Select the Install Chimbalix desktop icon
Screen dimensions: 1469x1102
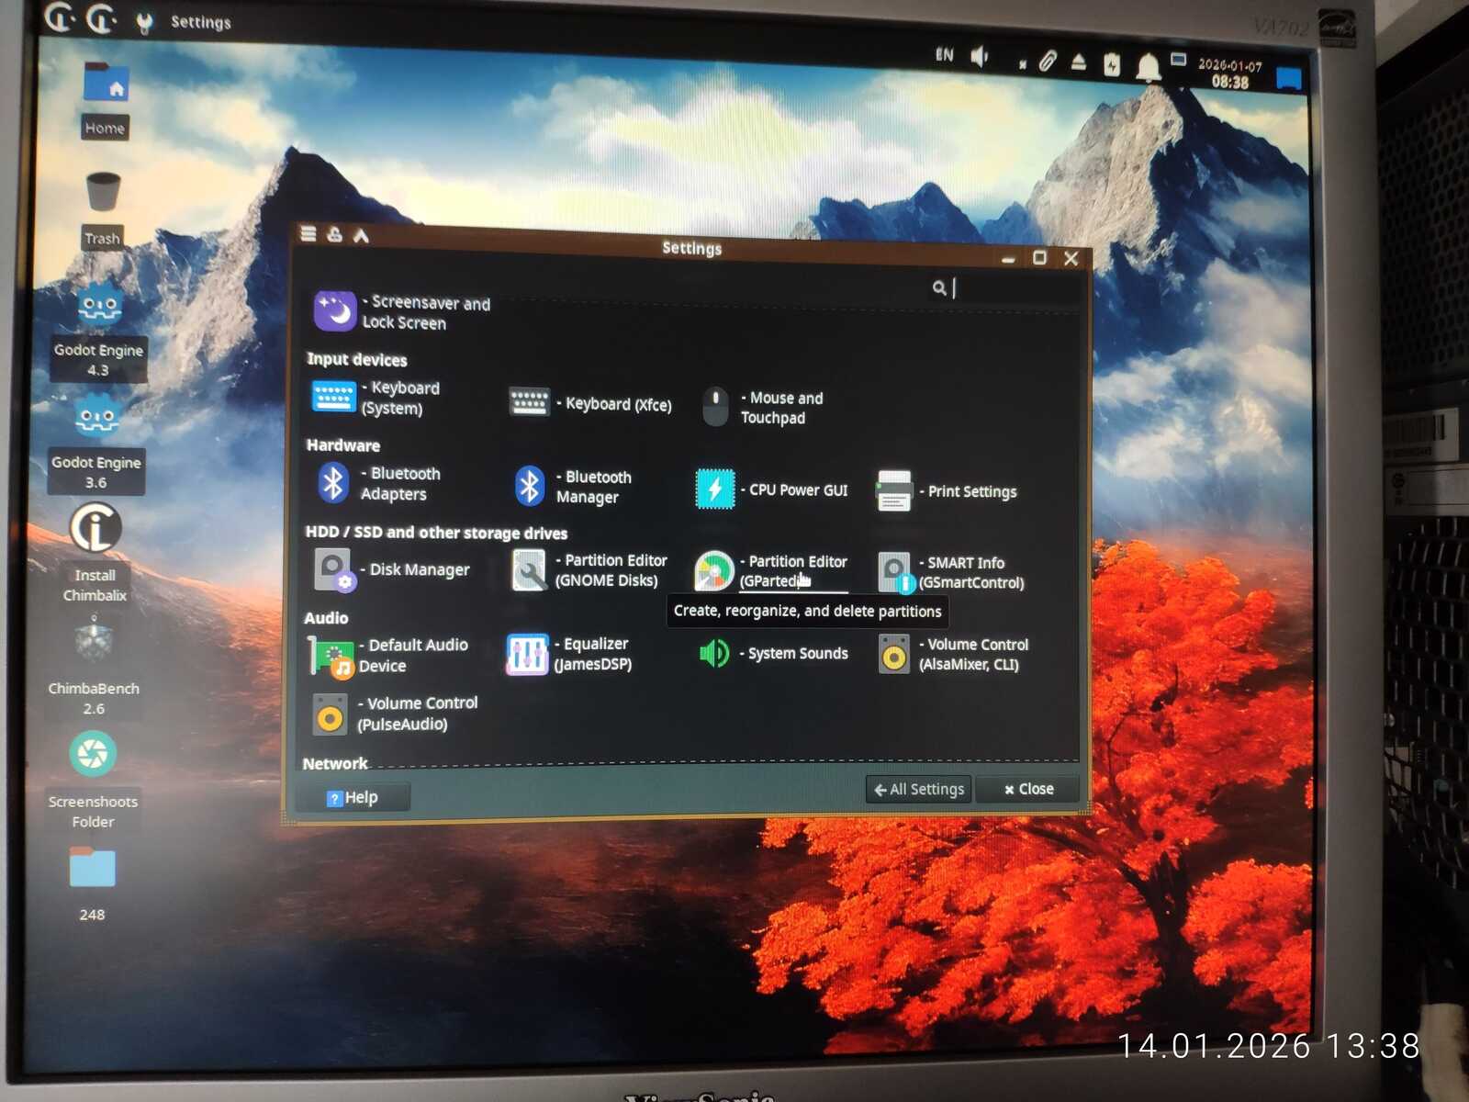pos(95,554)
